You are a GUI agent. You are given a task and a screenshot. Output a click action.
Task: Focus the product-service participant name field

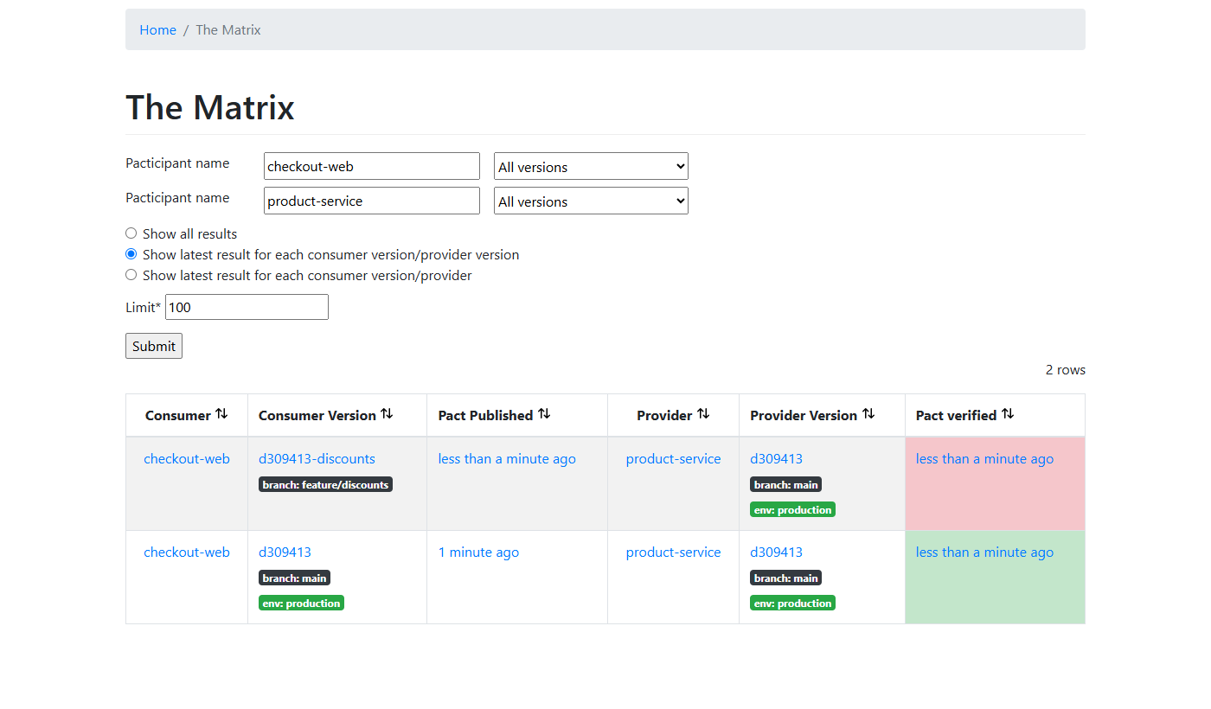[x=372, y=201]
